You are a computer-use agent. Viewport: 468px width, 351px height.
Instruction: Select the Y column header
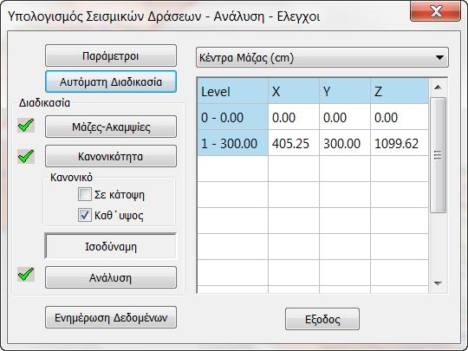(x=345, y=91)
